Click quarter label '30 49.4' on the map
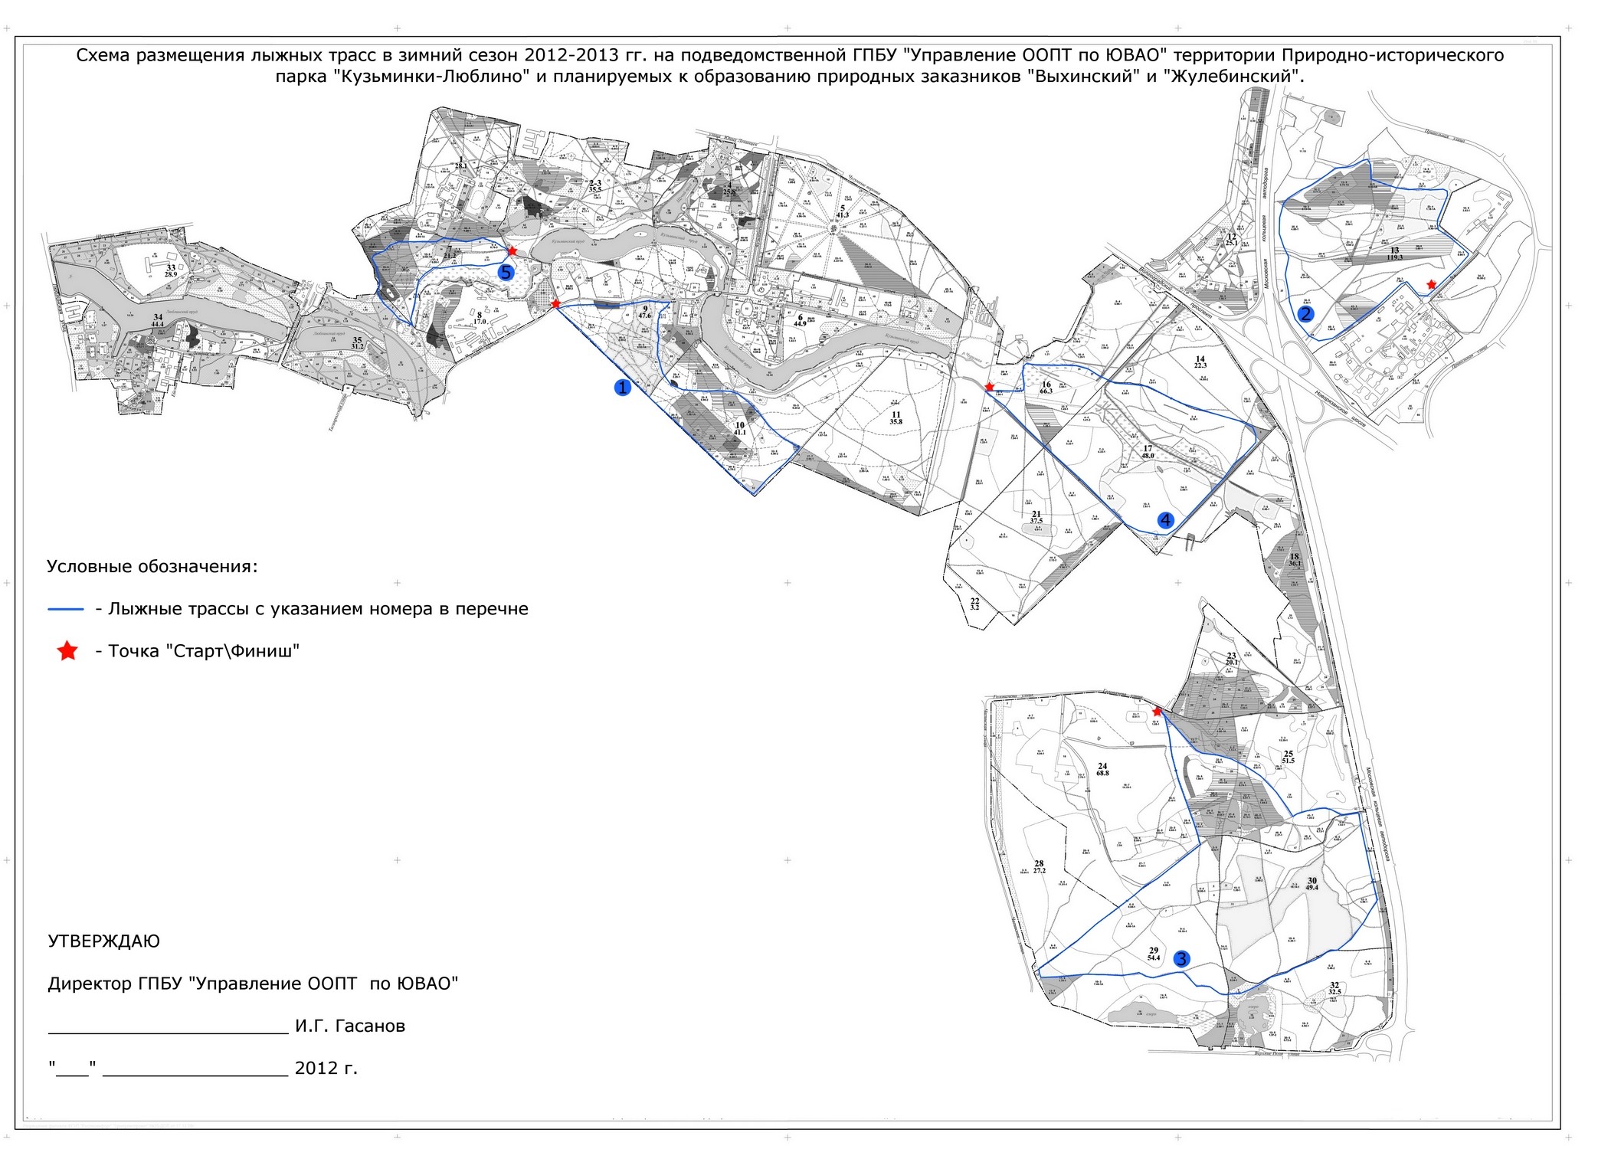 [x=1311, y=883]
